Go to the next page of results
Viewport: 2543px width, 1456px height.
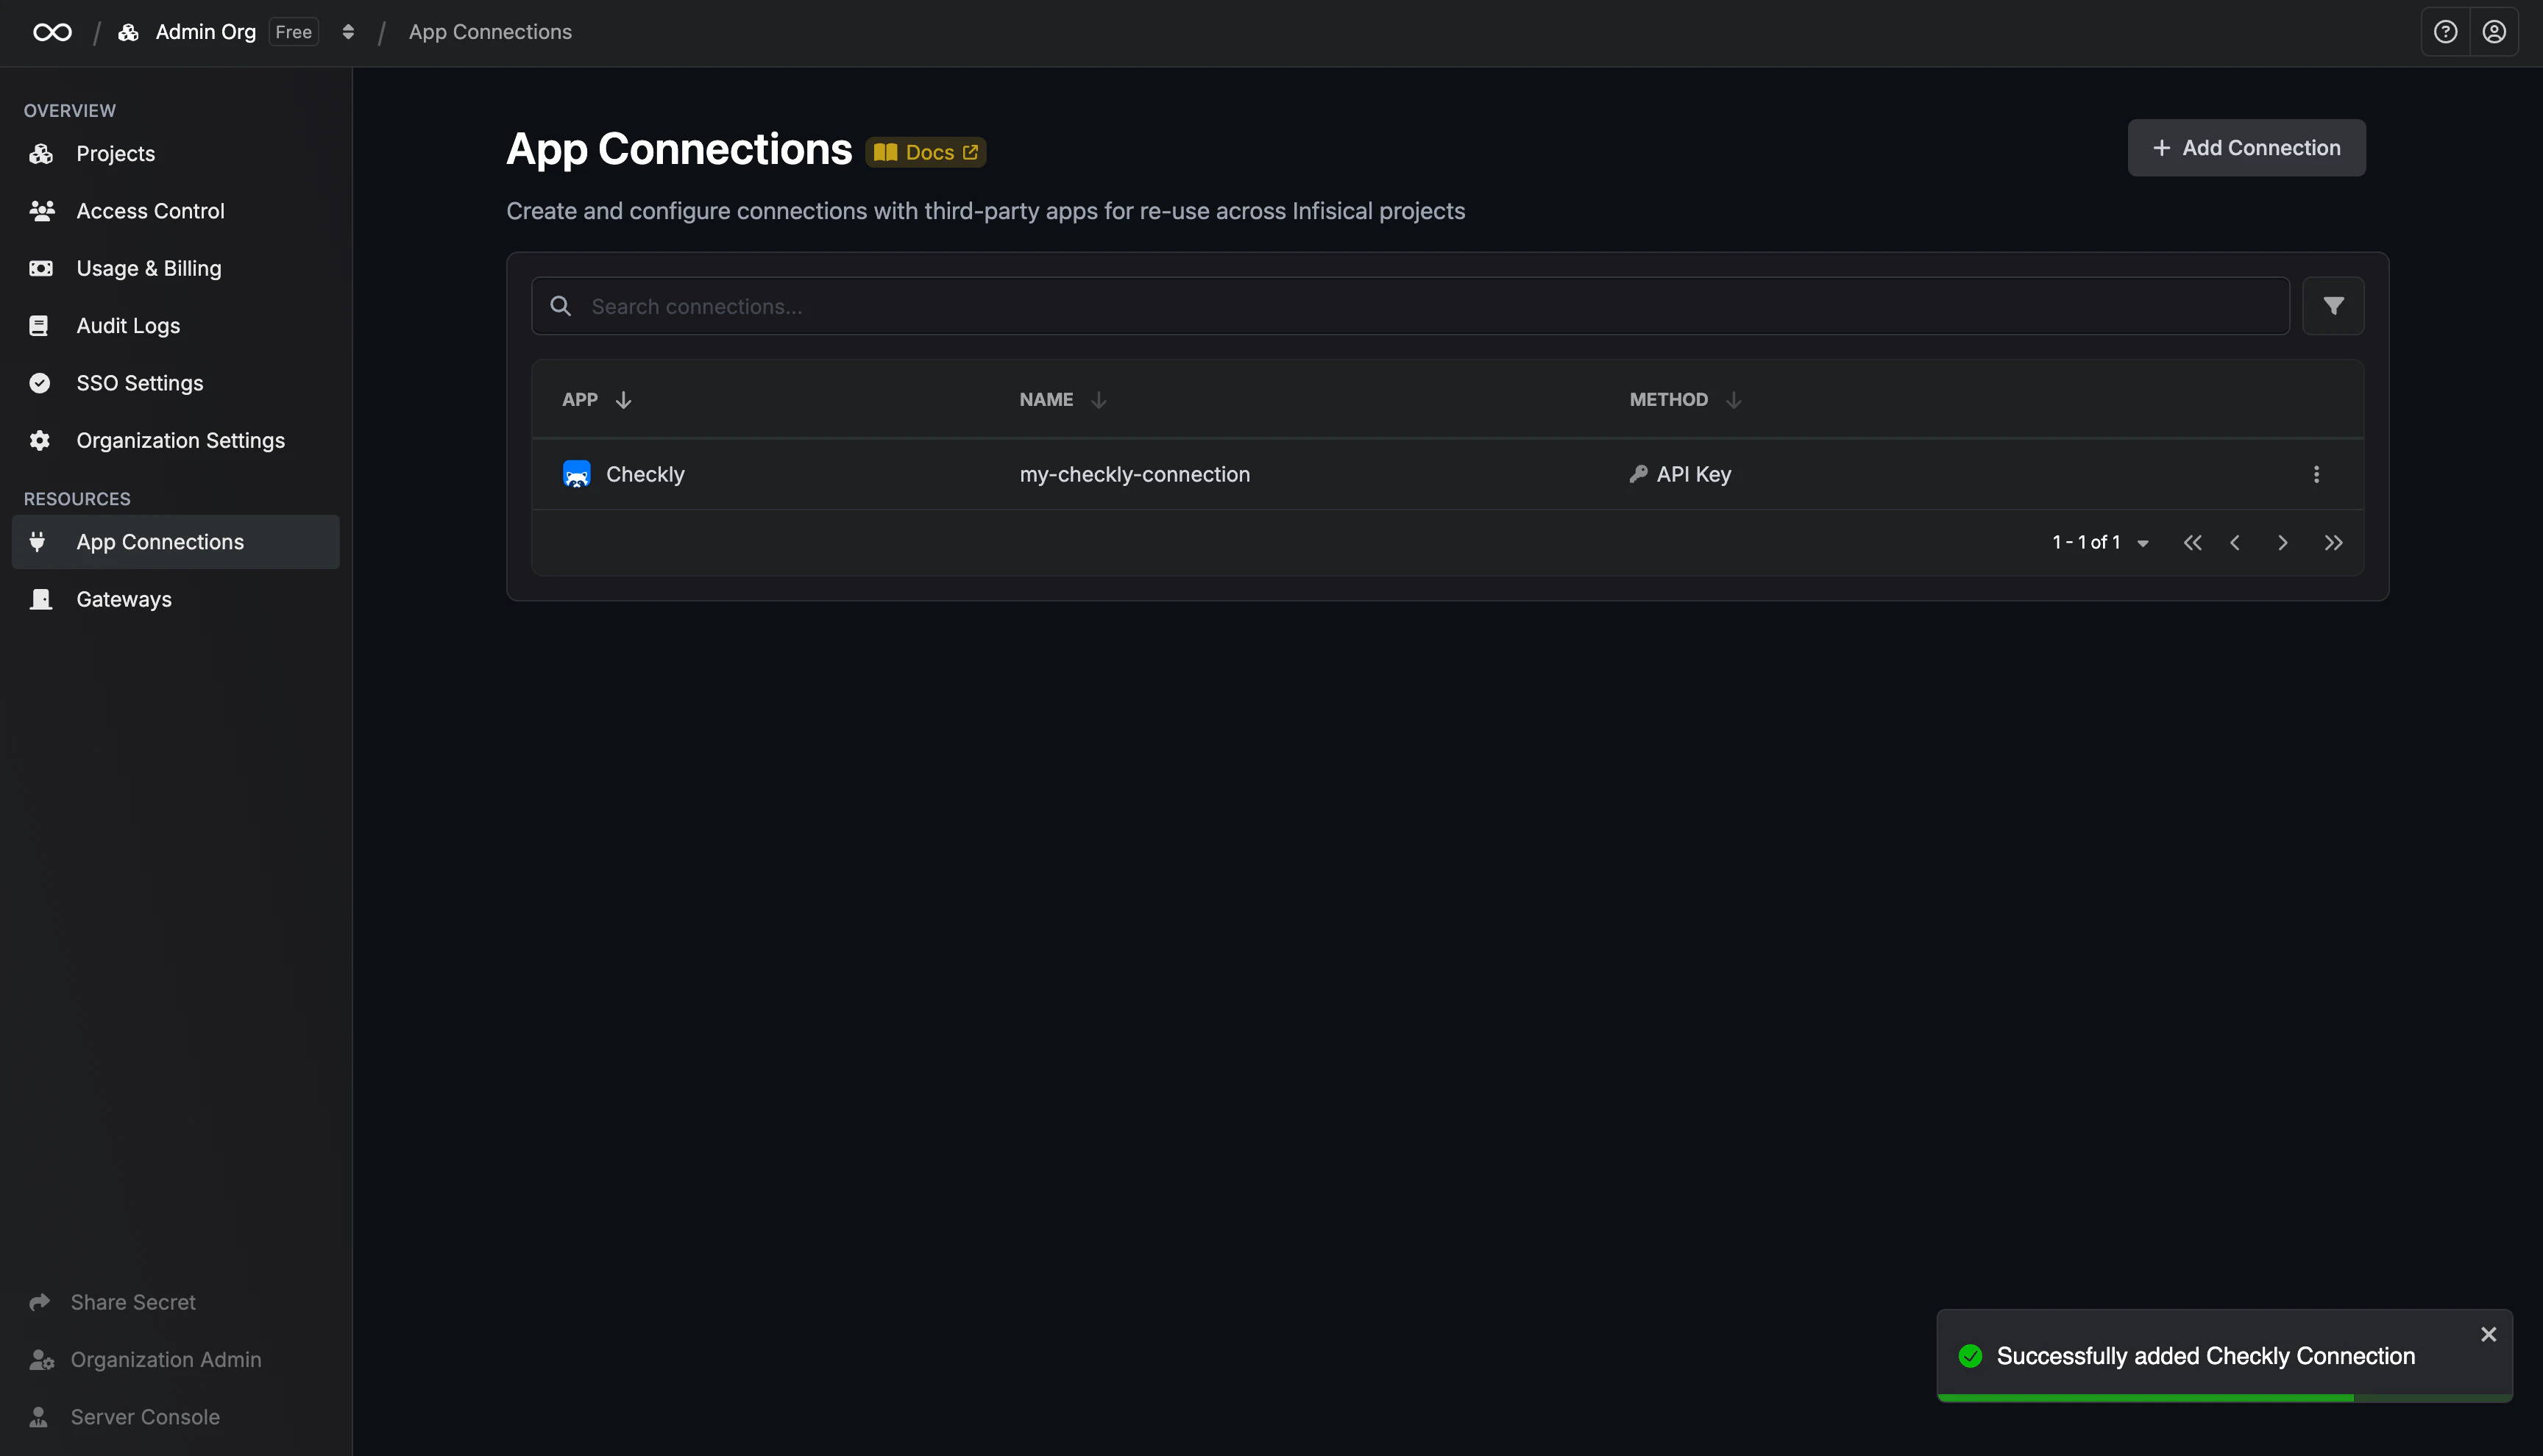(2283, 543)
